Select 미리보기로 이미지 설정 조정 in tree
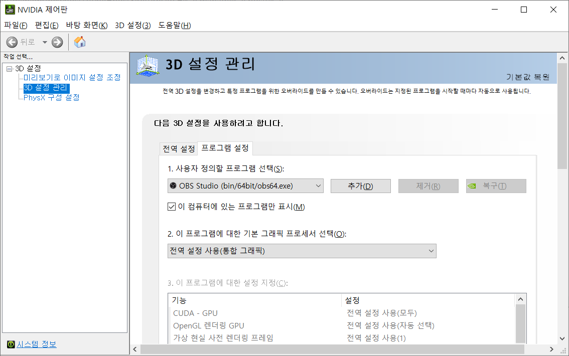The width and height of the screenshot is (569, 356). 72,78
